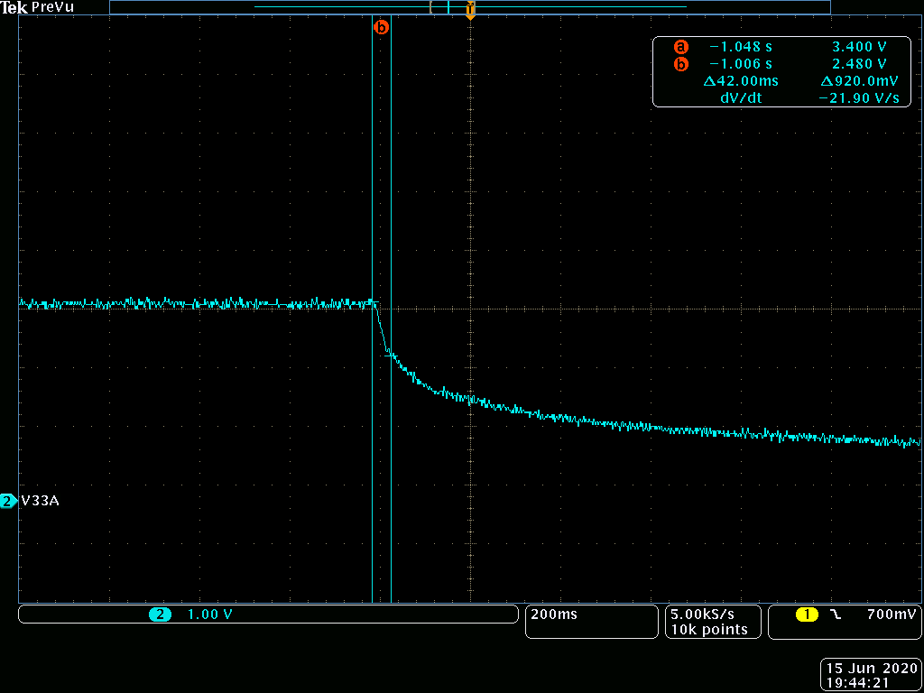Click the 2.480 V cursor b voltage

(860, 64)
